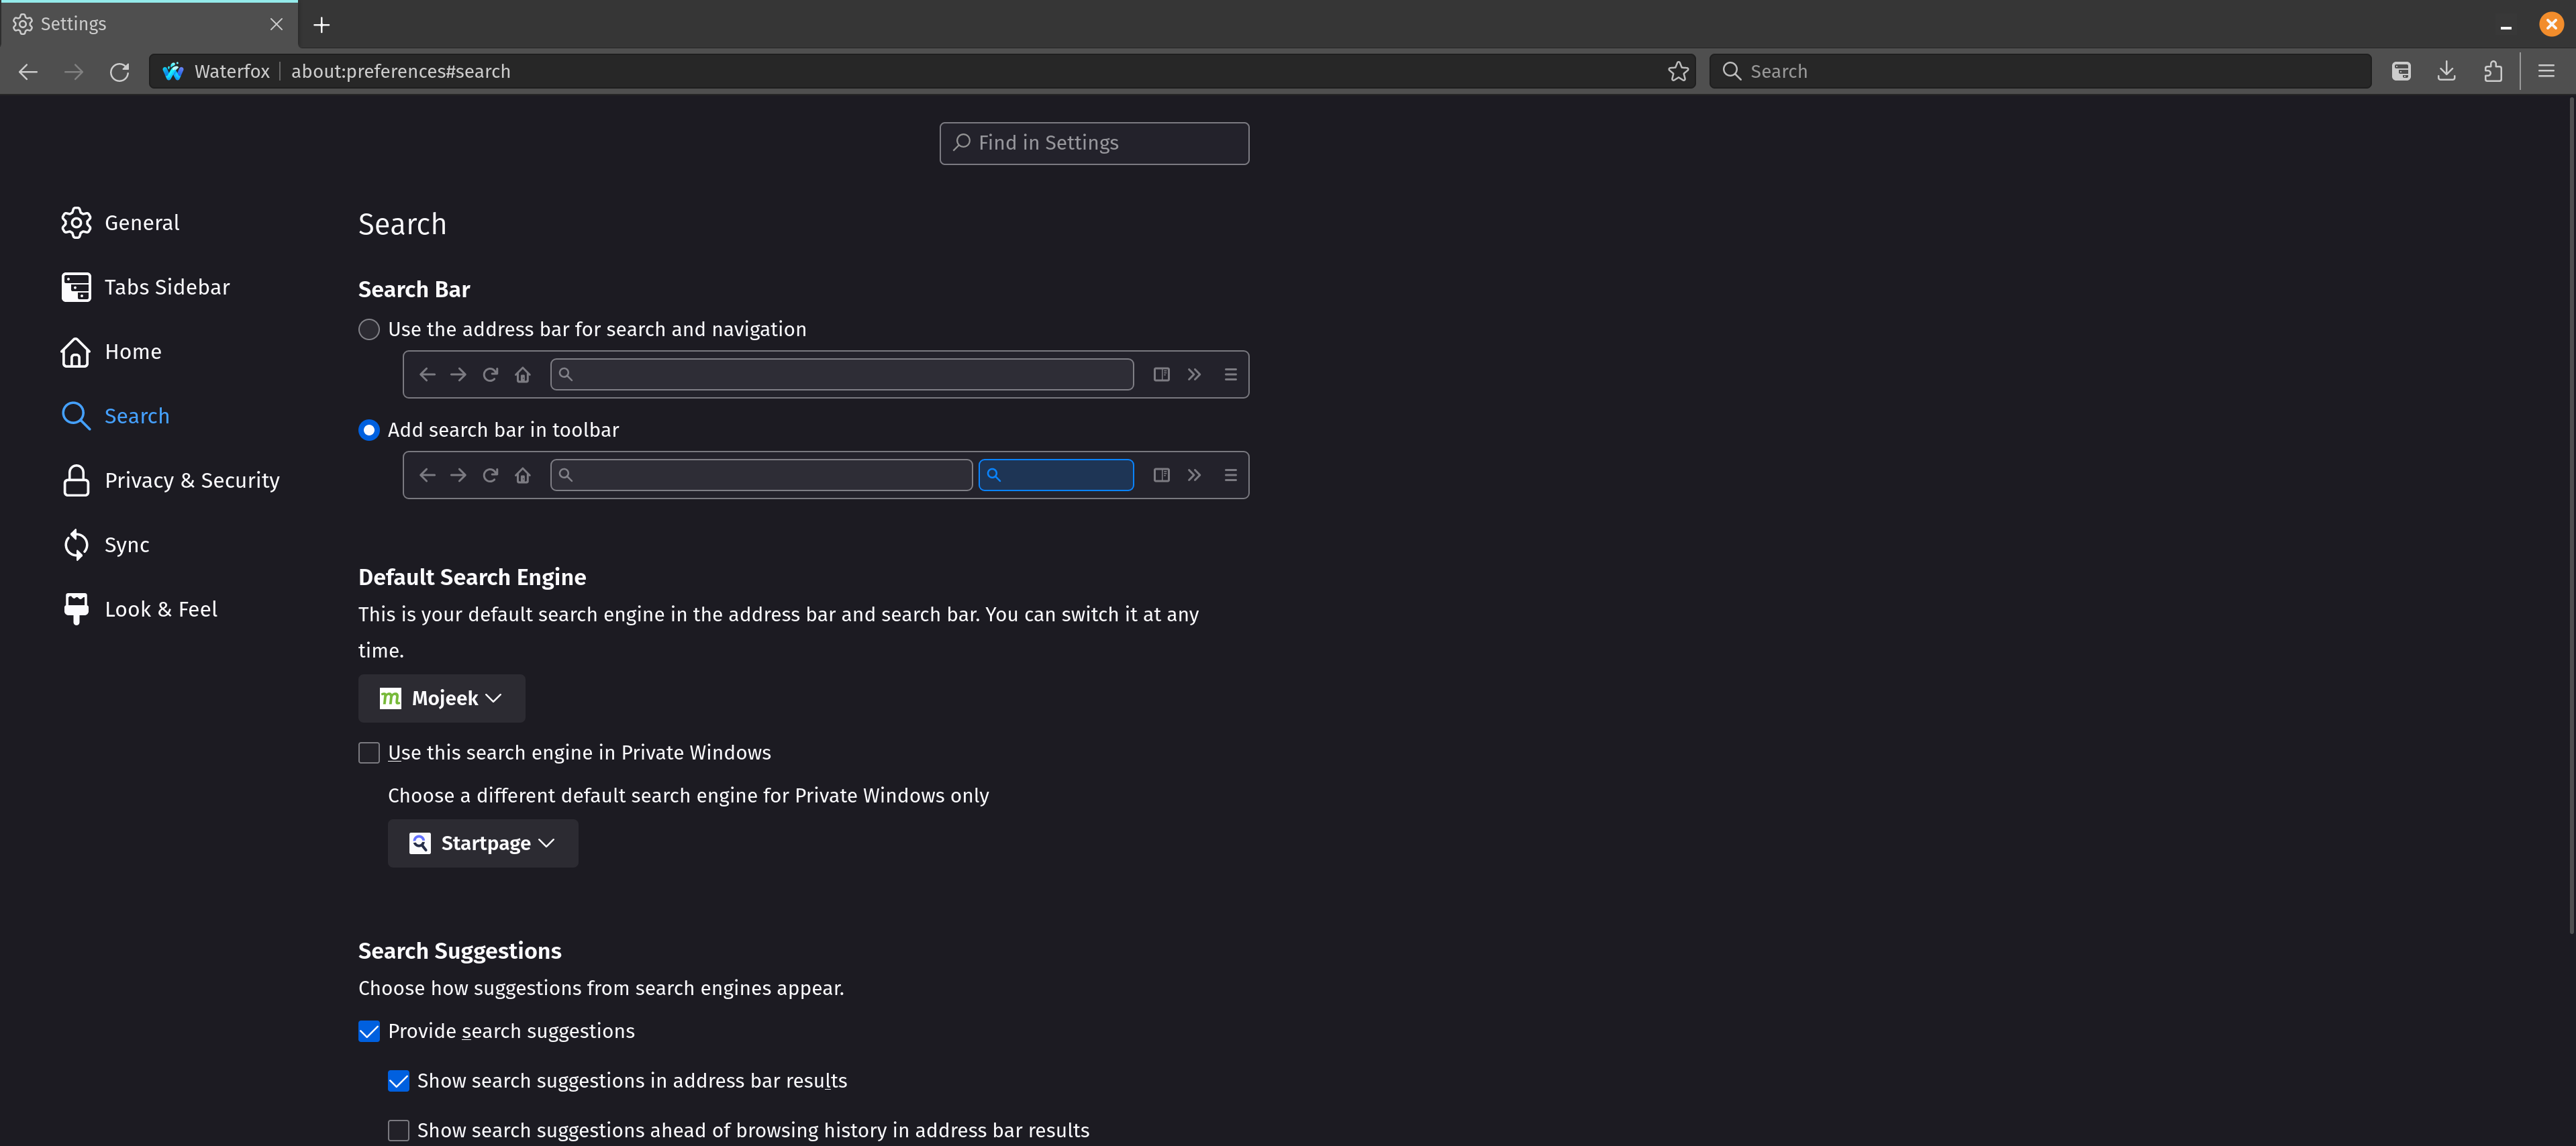Screen dimensions: 2576x1146
Task: Open the Mojeek default search engine dropdown
Action: tap(441, 698)
